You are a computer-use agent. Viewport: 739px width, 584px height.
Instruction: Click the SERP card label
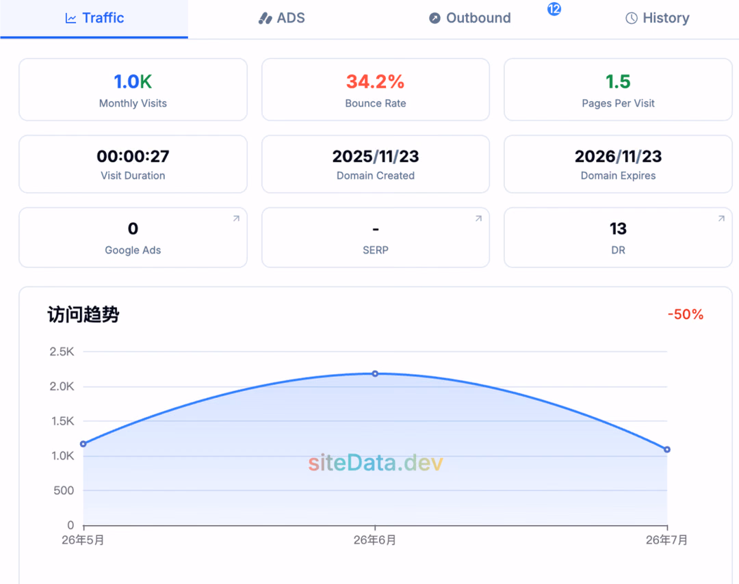click(x=376, y=250)
